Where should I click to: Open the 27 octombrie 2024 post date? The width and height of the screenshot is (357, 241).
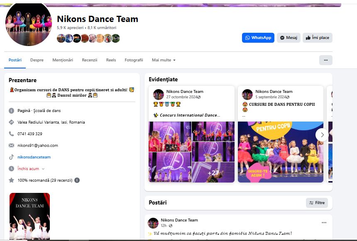(182, 97)
